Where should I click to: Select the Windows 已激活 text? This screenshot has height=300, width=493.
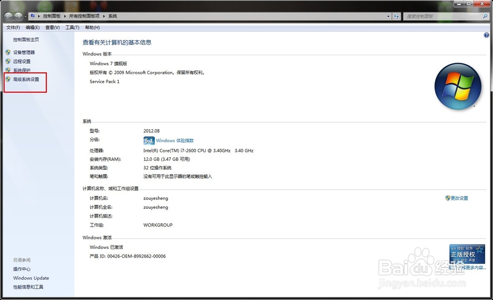(106, 247)
